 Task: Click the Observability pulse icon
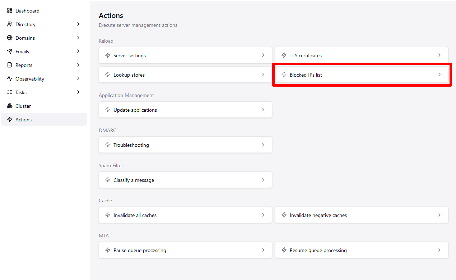click(x=10, y=79)
